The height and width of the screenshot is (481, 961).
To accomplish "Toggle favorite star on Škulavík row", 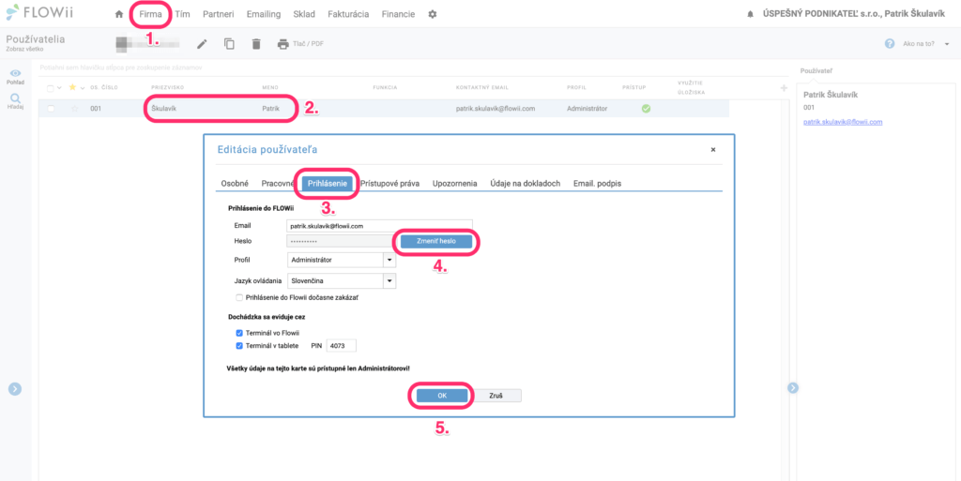I will pyautogui.click(x=75, y=109).
